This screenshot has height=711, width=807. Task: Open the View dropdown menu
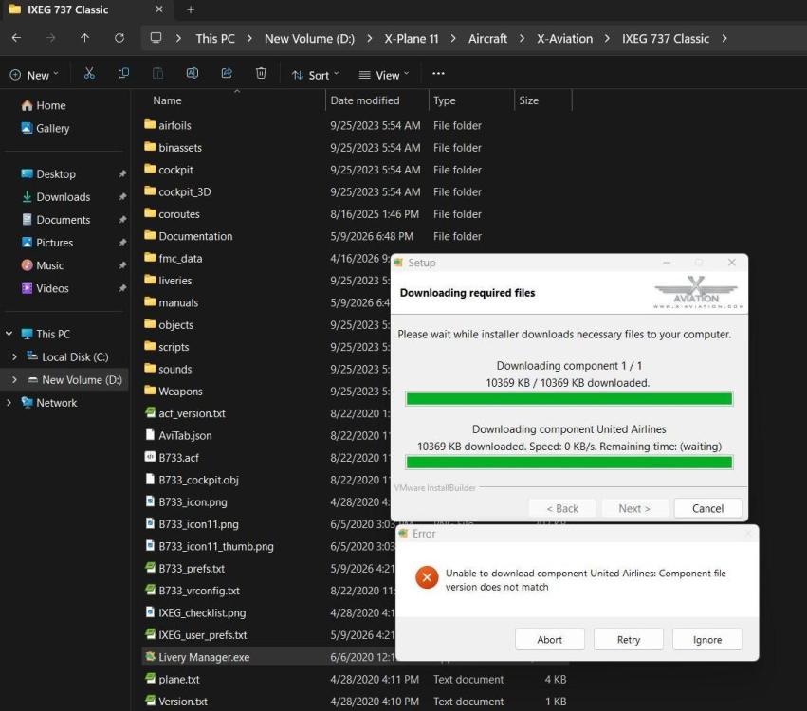click(x=384, y=75)
